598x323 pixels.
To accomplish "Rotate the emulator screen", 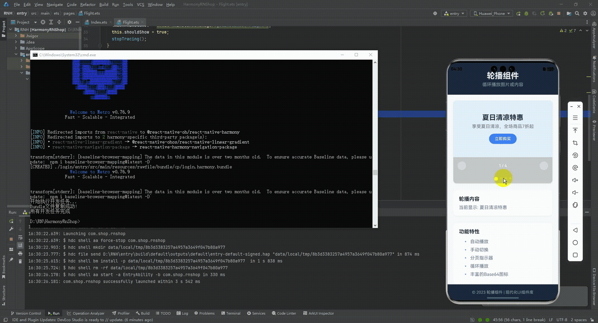I will pyautogui.click(x=575, y=155).
